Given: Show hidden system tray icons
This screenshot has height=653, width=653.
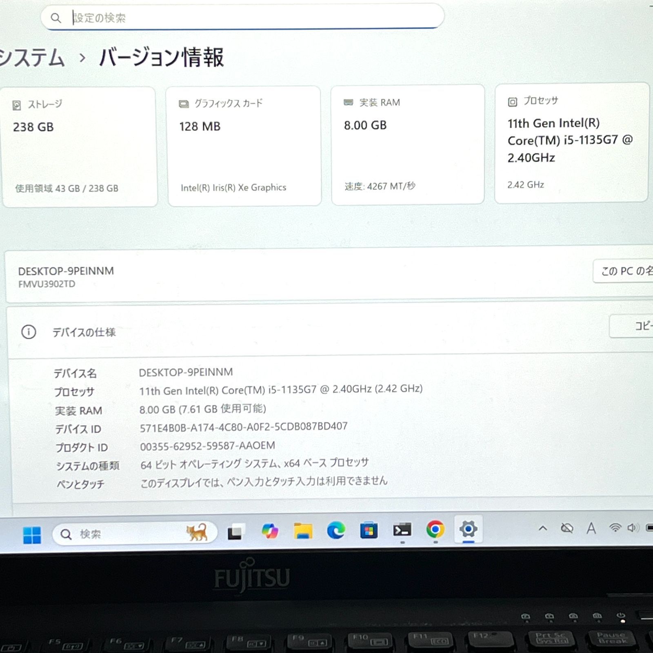Looking at the screenshot, I should [x=542, y=529].
